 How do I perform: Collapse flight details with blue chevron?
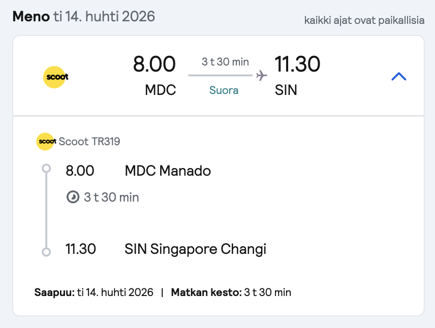(x=398, y=77)
